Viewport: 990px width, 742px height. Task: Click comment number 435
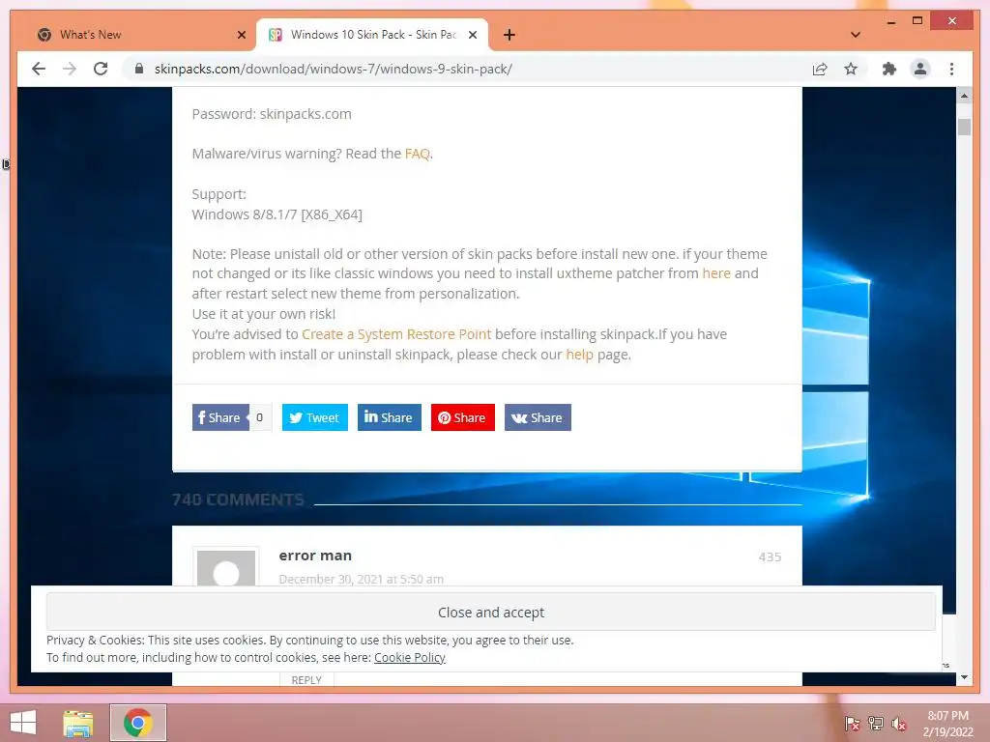pos(770,556)
